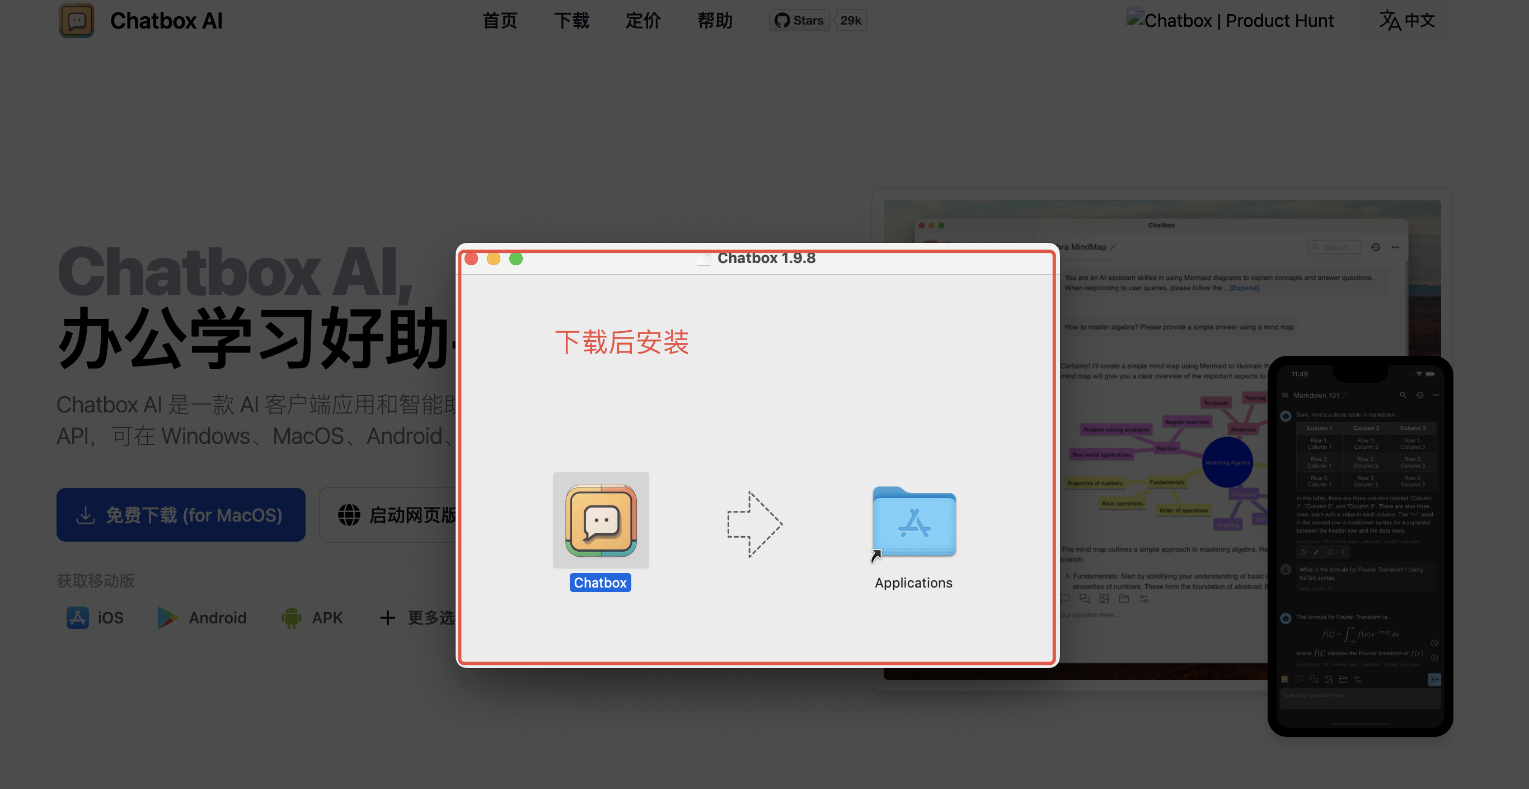Click the [Expand] link in app preview
Viewport: 1529px width, 789px height.
point(1244,288)
